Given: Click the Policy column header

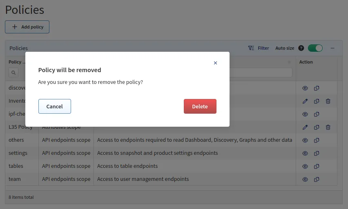Looking at the screenshot, I should pos(17,62).
